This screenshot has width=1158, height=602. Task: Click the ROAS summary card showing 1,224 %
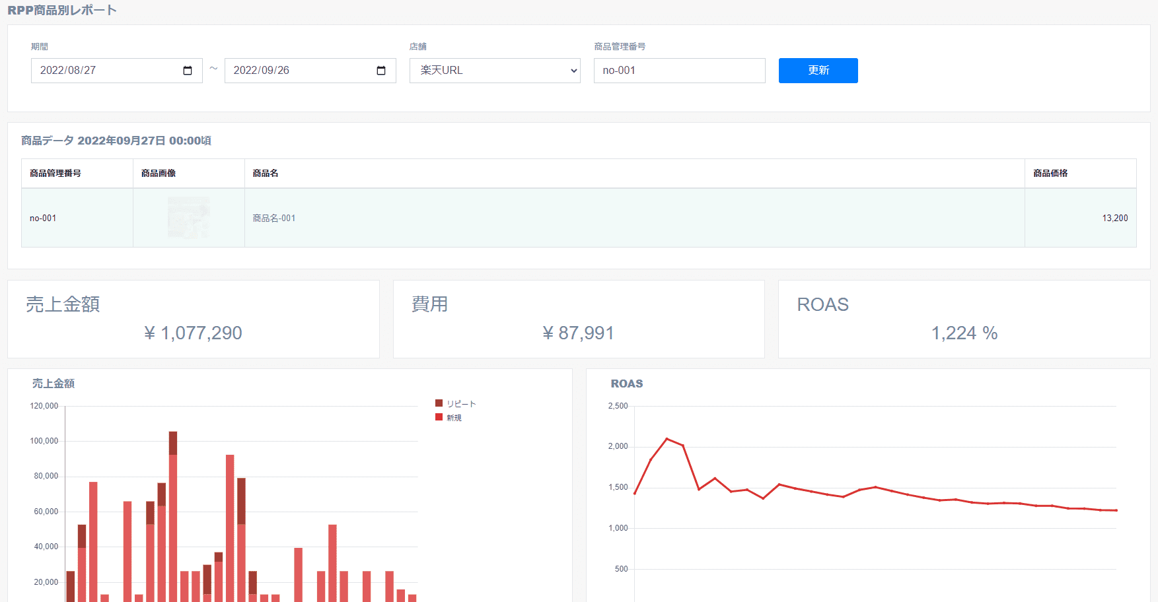tap(964, 319)
